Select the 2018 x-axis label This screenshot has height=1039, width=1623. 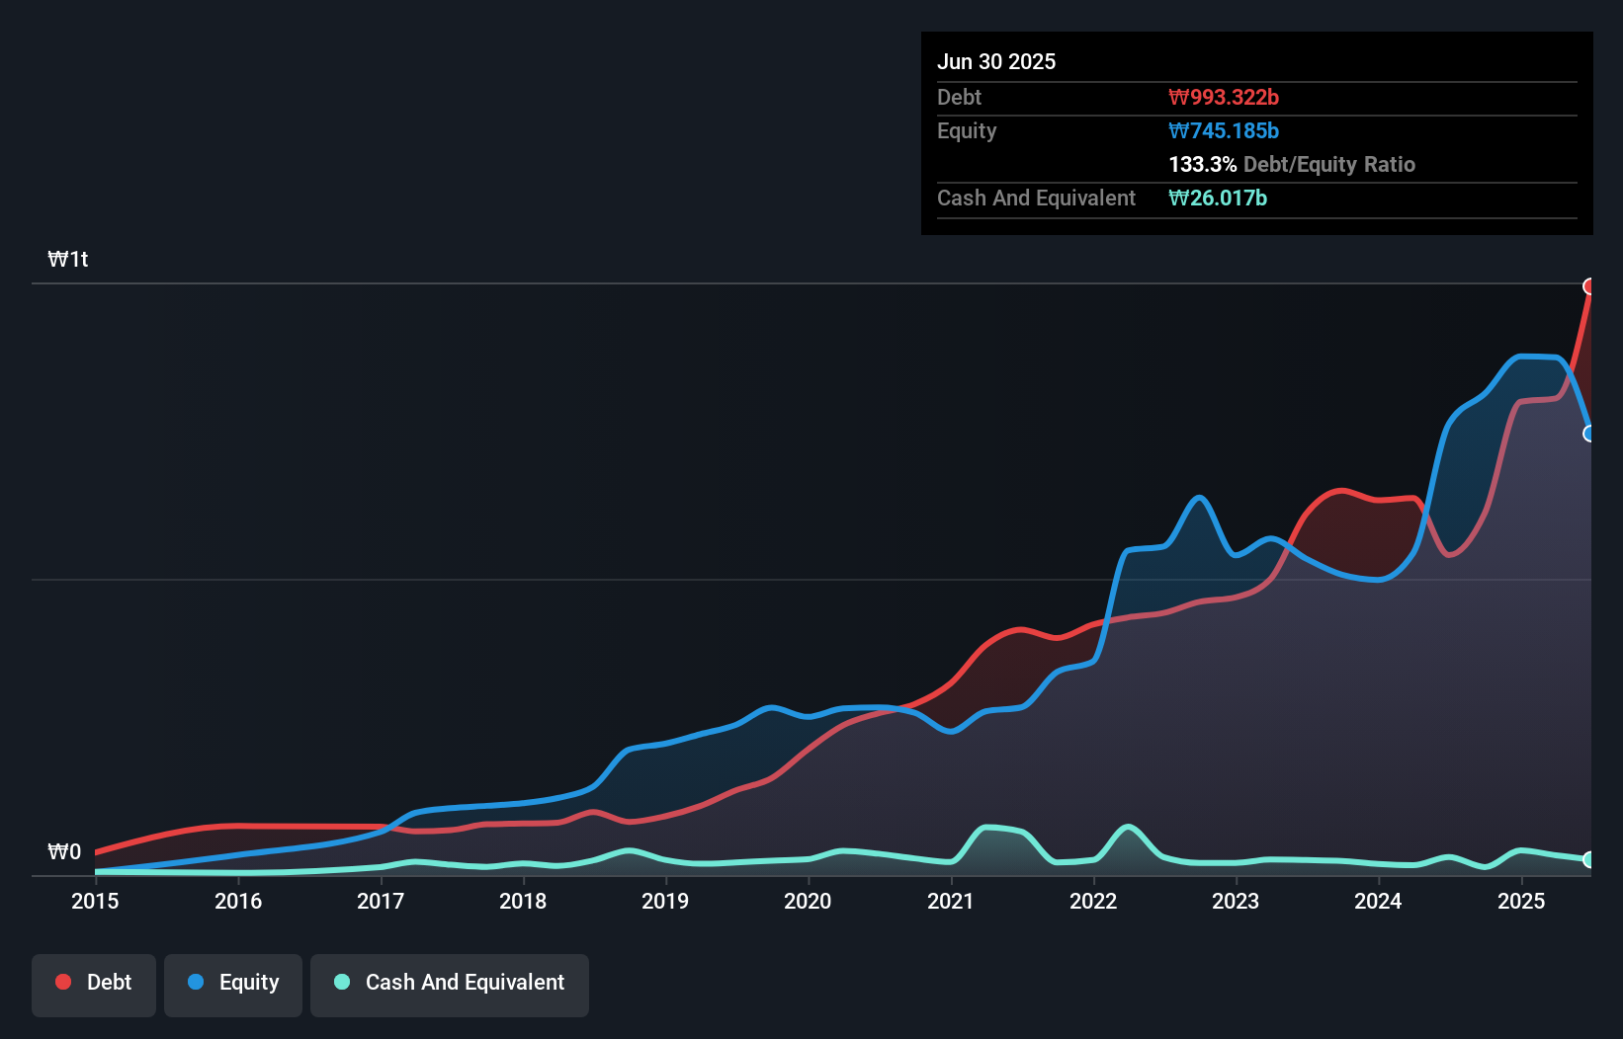pos(523,901)
